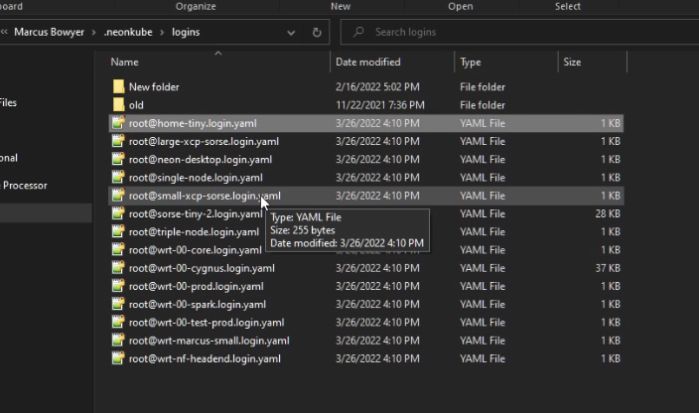Open the New ribbon group
The width and height of the screenshot is (699, 413).
[341, 6]
